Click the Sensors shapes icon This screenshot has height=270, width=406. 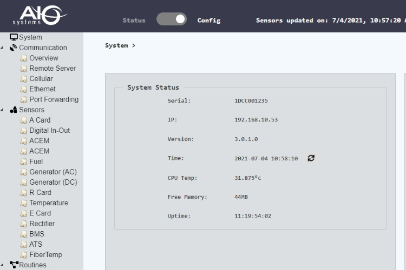point(14,110)
